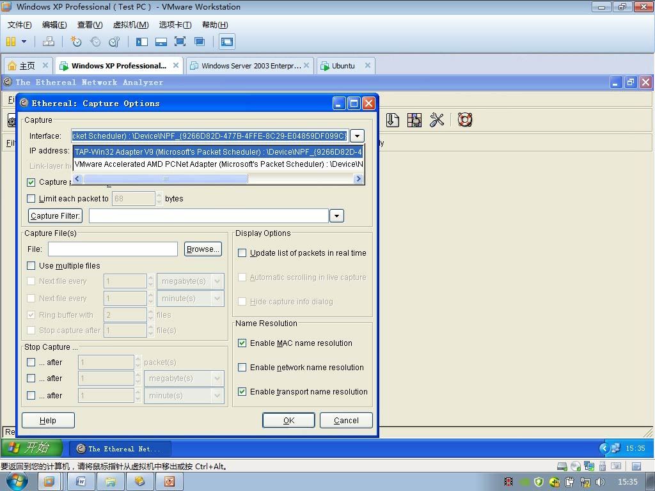Expand XP hidden tray icons chevron
The height and width of the screenshot is (491, 655).
pyautogui.click(x=604, y=448)
